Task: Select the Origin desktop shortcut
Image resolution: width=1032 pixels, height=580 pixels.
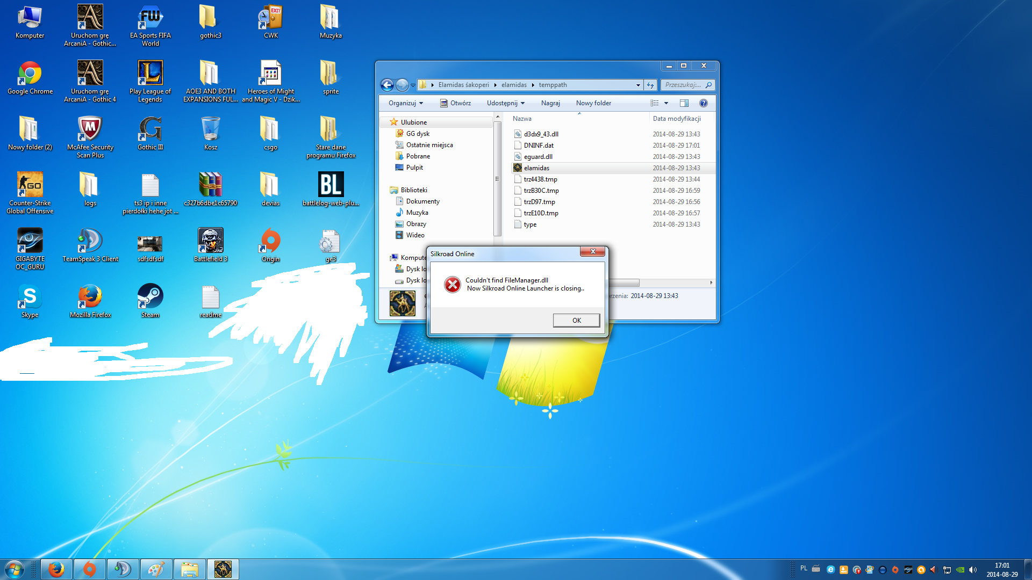Action: point(271,246)
